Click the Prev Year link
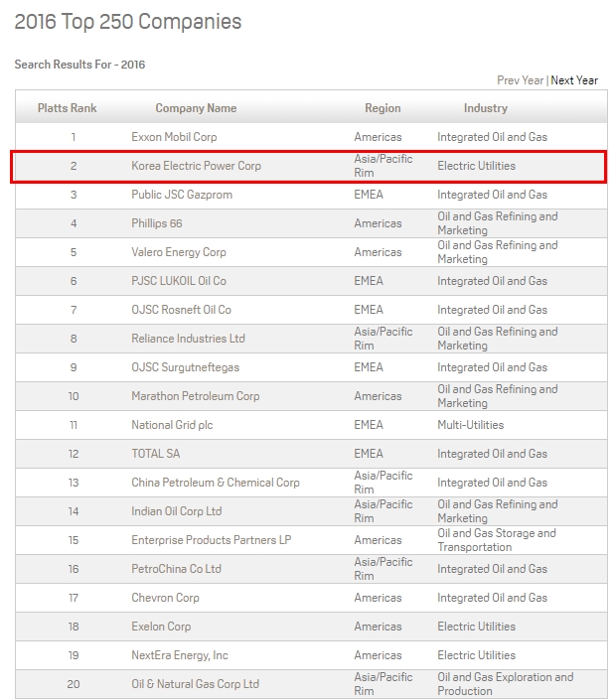The width and height of the screenshot is (615, 699). point(520,80)
